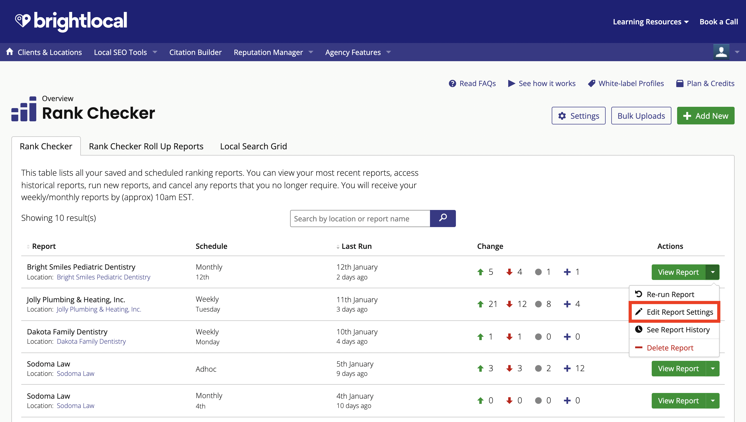Switch to the Local Search Grid tab
The image size is (746, 422).
coord(253,146)
